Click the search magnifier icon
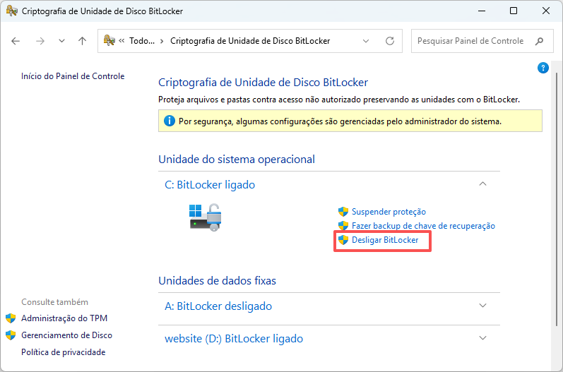 [539, 41]
